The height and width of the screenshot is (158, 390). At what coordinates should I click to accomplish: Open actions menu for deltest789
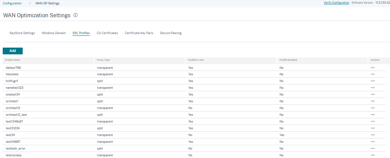(373, 68)
